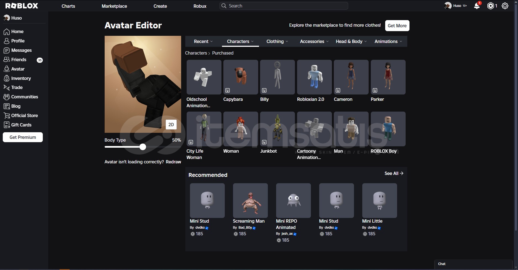
Task: Click the Friends count badge 35
Action: click(x=40, y=60)
